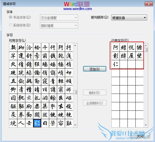Select the 情 character in available list
The image size is (155, 142).
tap(29, 89)
